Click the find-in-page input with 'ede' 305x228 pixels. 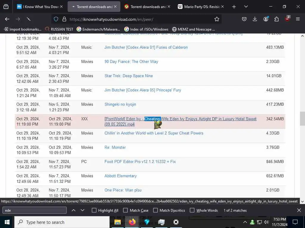pyautogui.click(x=35, y=210)
